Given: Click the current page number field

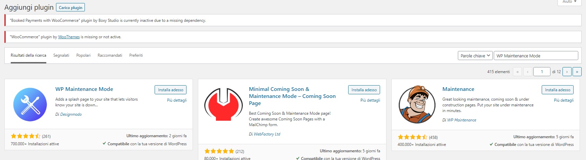Looking at the screenshot, I should click(x=541, y=71).
